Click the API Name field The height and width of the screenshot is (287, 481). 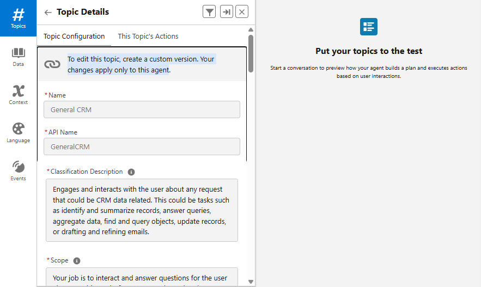tap(142, 146)
